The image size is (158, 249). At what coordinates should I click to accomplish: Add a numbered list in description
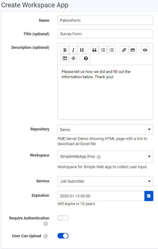coord(112,50)
